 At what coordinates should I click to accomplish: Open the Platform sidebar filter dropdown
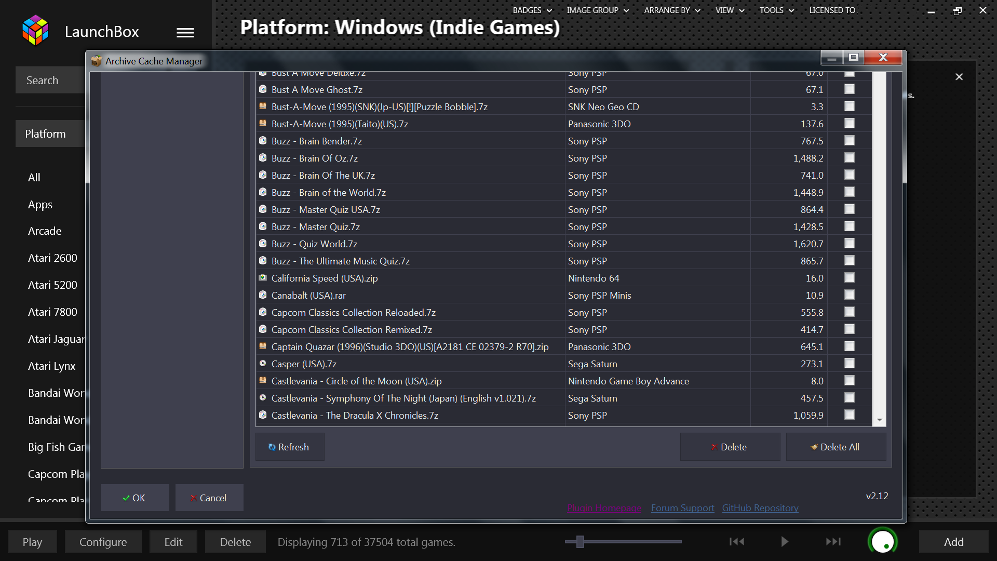click(50, 133)
